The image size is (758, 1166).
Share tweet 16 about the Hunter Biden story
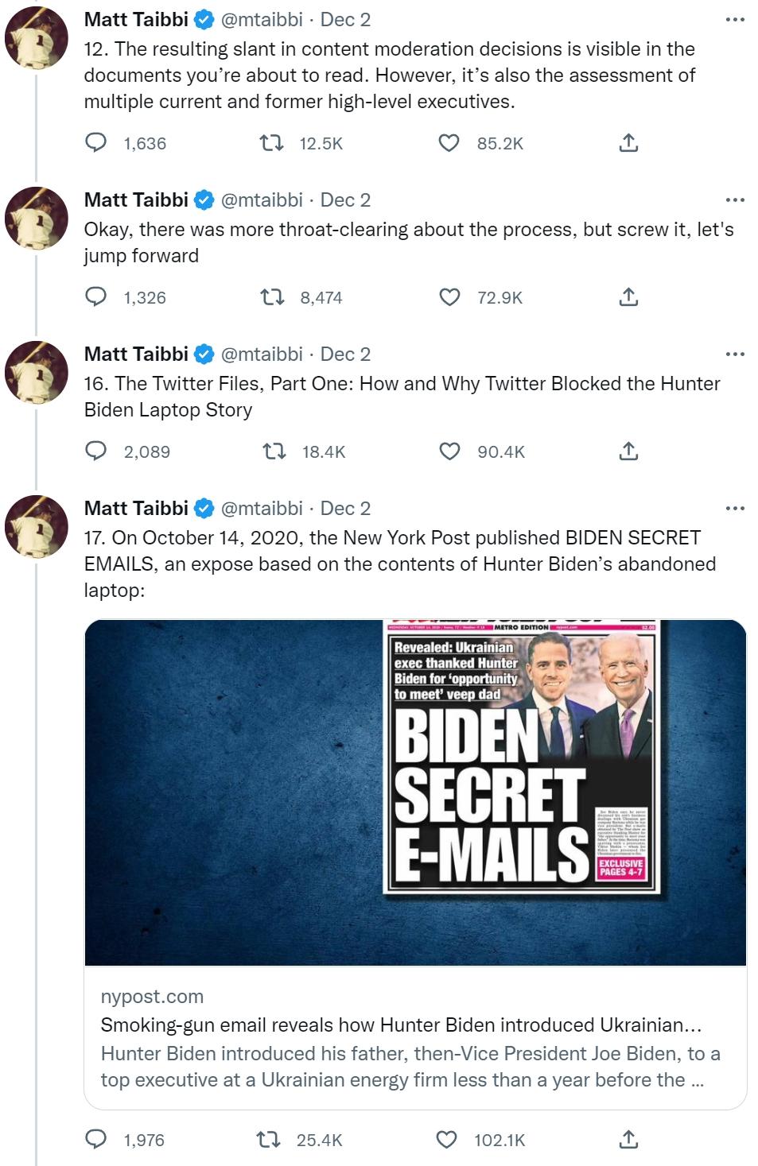coord(629,451)
